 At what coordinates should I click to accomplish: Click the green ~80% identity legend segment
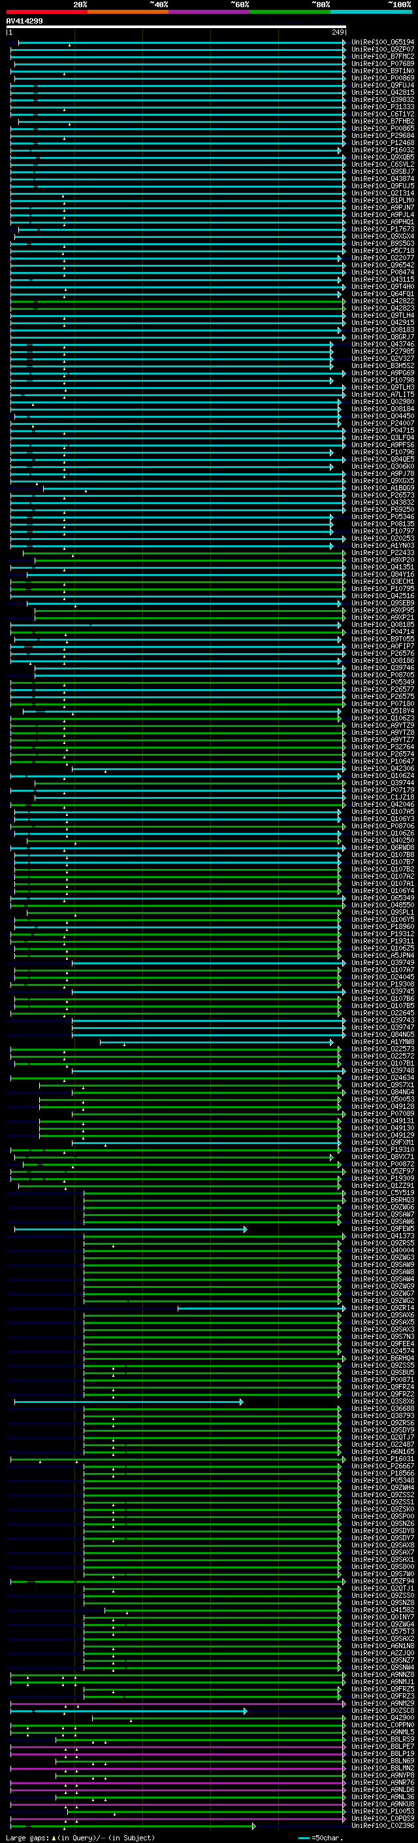click(290, 12)
